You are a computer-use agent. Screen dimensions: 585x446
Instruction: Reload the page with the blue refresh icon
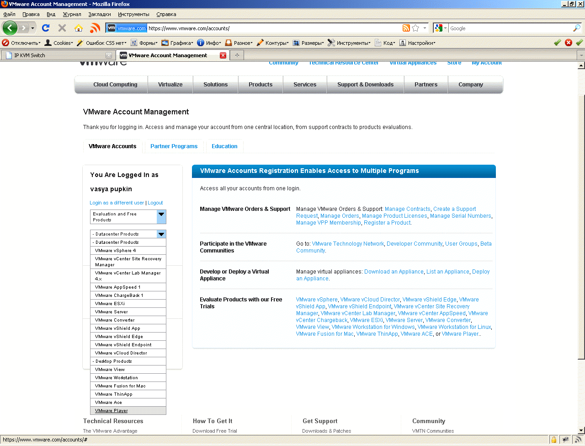click(46, 28)
